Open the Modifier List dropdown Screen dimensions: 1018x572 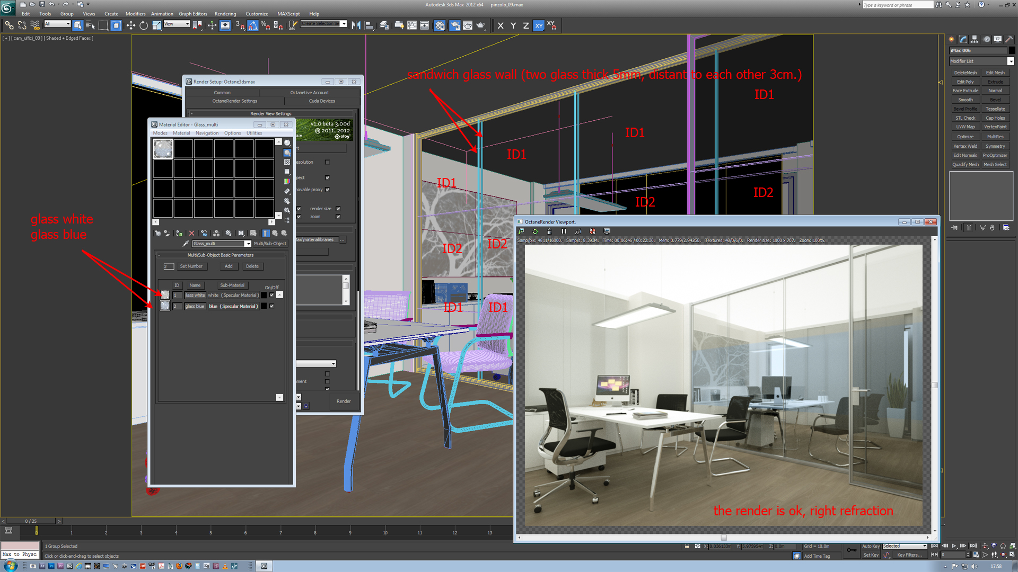click(x=1010, y=61)
